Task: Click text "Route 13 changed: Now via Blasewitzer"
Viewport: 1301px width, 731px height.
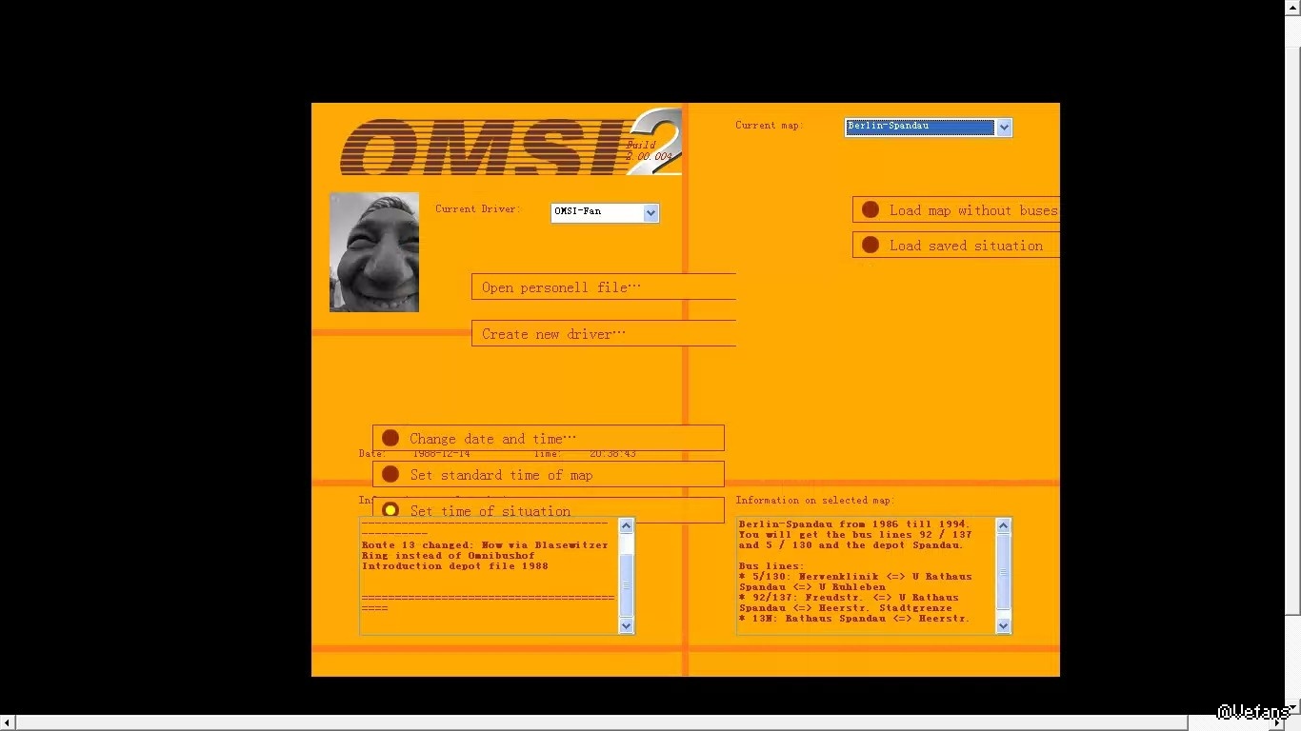Action: (485, 545)
